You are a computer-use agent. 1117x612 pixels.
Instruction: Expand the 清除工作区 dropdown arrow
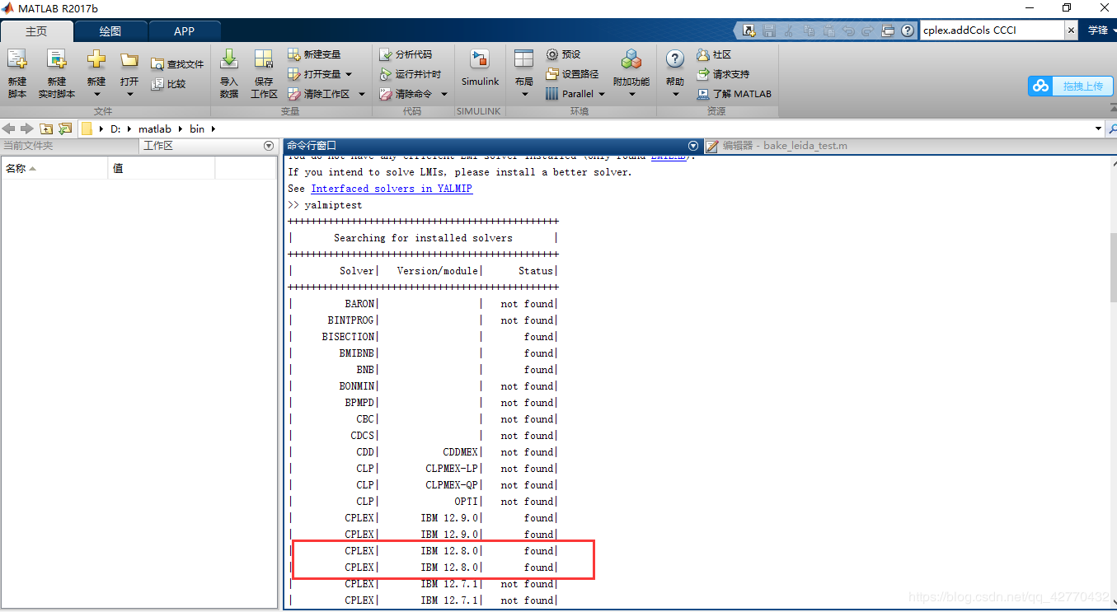point(361,94)
